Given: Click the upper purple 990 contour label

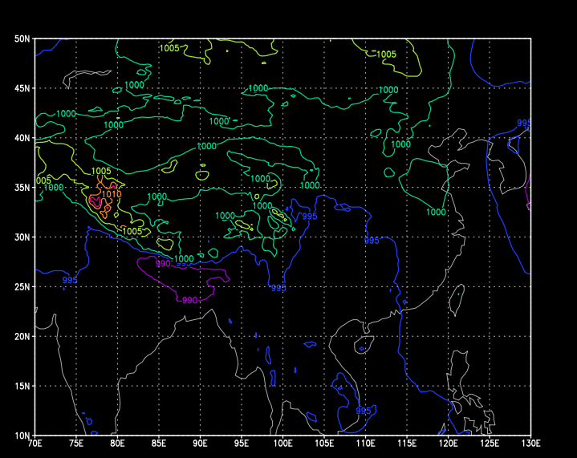Looking at the screenshot, I should tap(163, 263).
